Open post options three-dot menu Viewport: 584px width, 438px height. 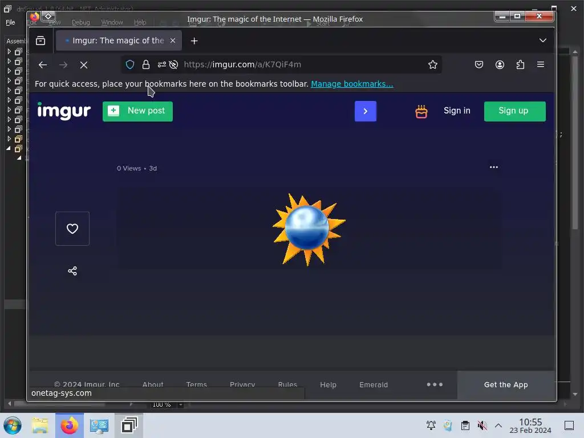[x=493, y=167]
